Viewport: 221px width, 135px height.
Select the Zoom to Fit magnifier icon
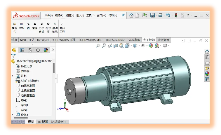coord(98,46)
